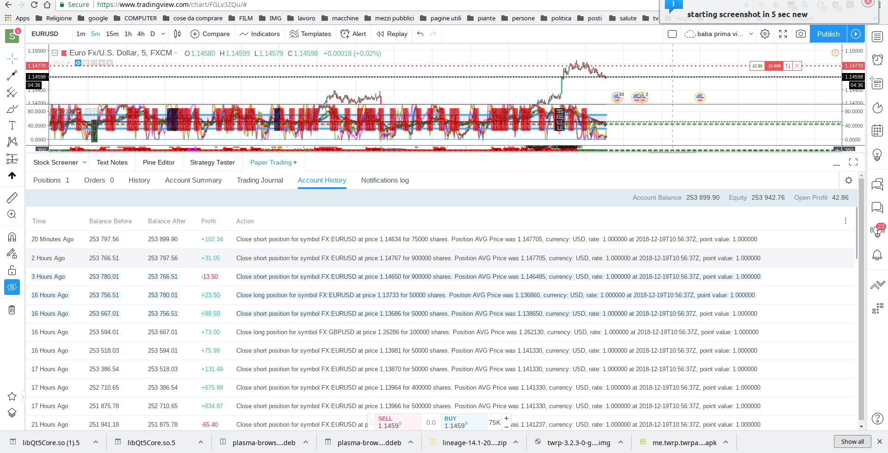Select the XABCD pattern tool
The image size is (888, 453).
[x=12, y=142]
